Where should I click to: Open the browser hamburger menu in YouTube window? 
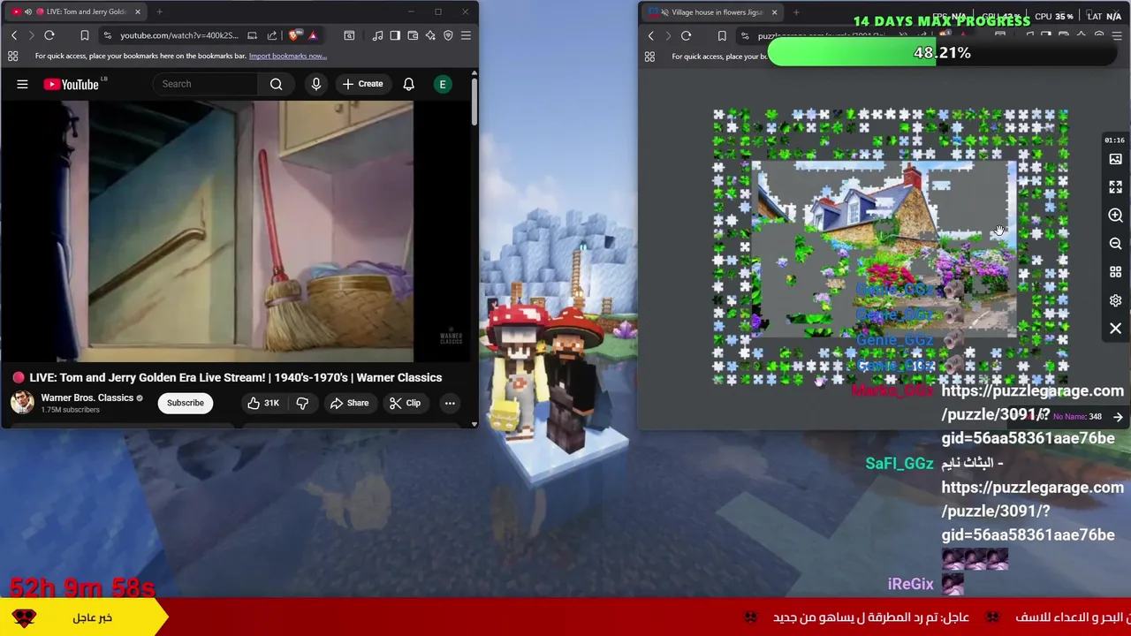coord(466,35)
